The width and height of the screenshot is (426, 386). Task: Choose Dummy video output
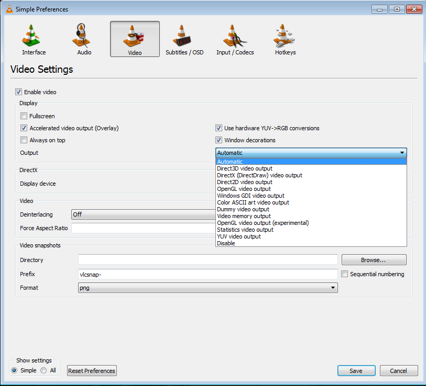click(x=311, y=209)
